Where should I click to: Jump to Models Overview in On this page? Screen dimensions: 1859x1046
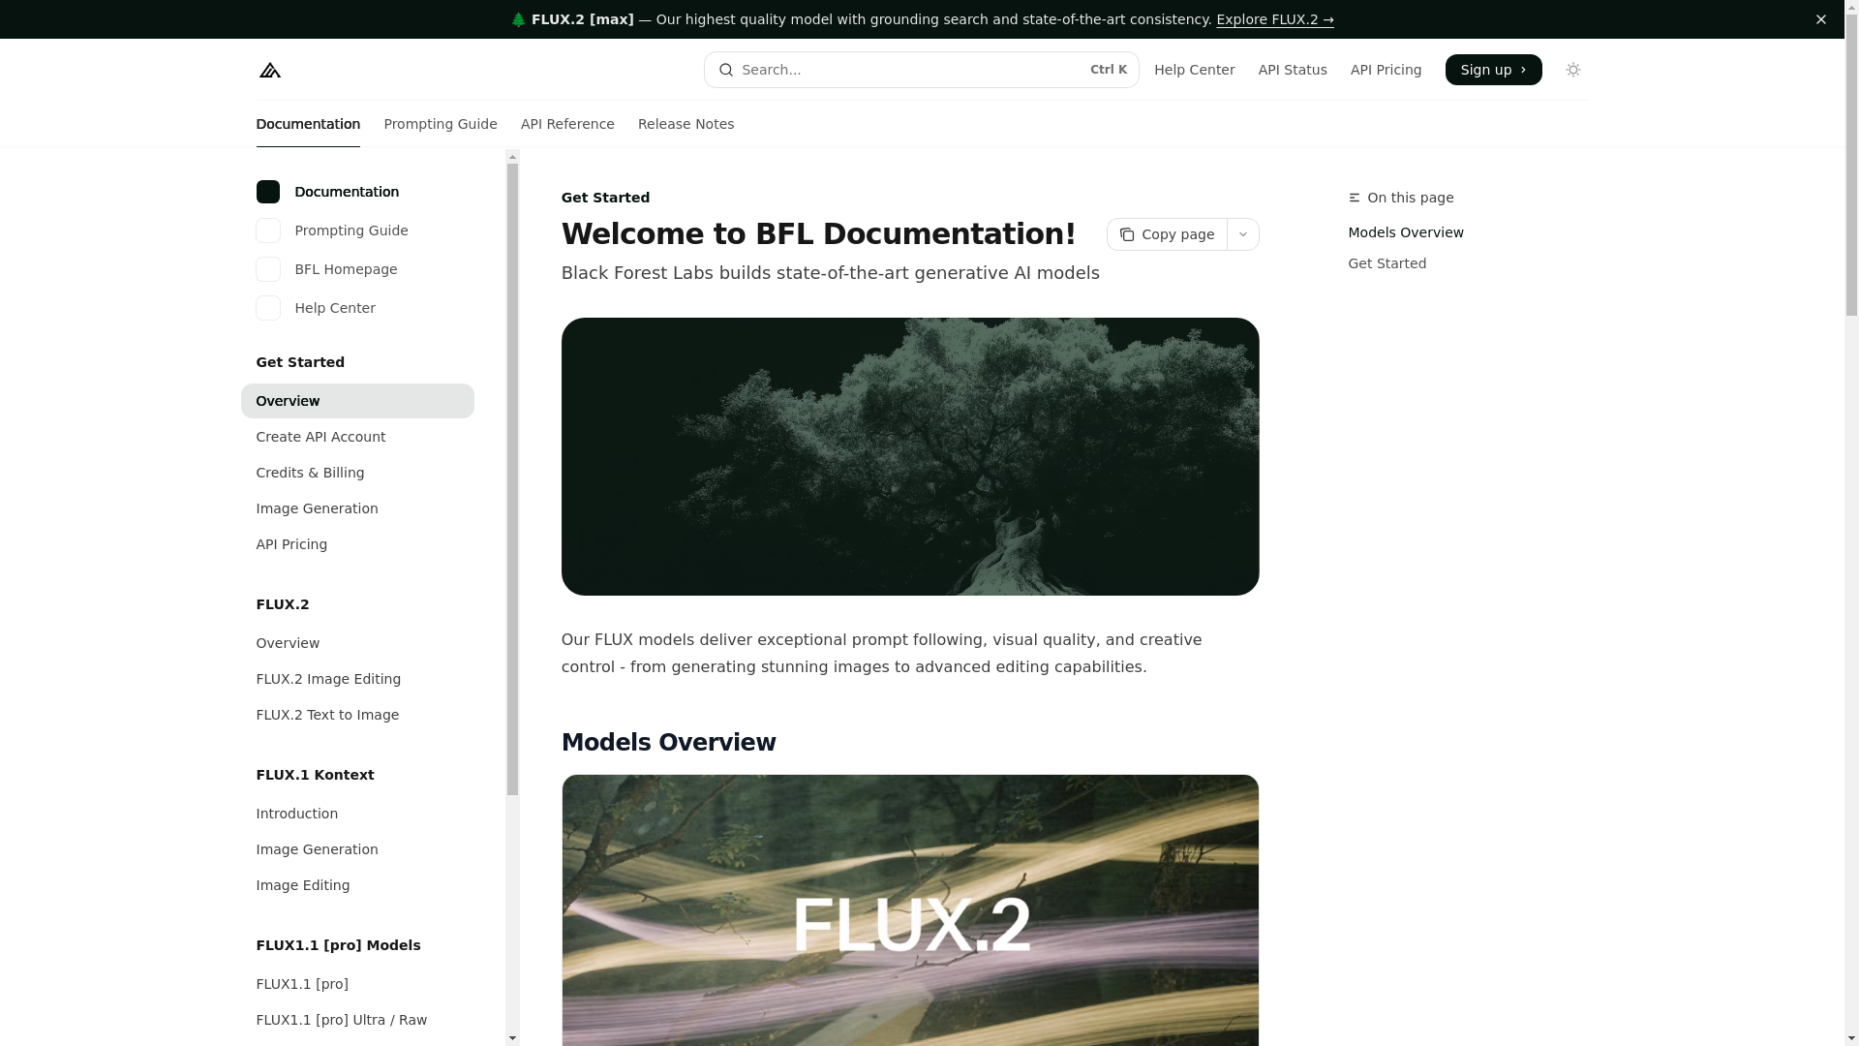click(x=1406, y=232)
